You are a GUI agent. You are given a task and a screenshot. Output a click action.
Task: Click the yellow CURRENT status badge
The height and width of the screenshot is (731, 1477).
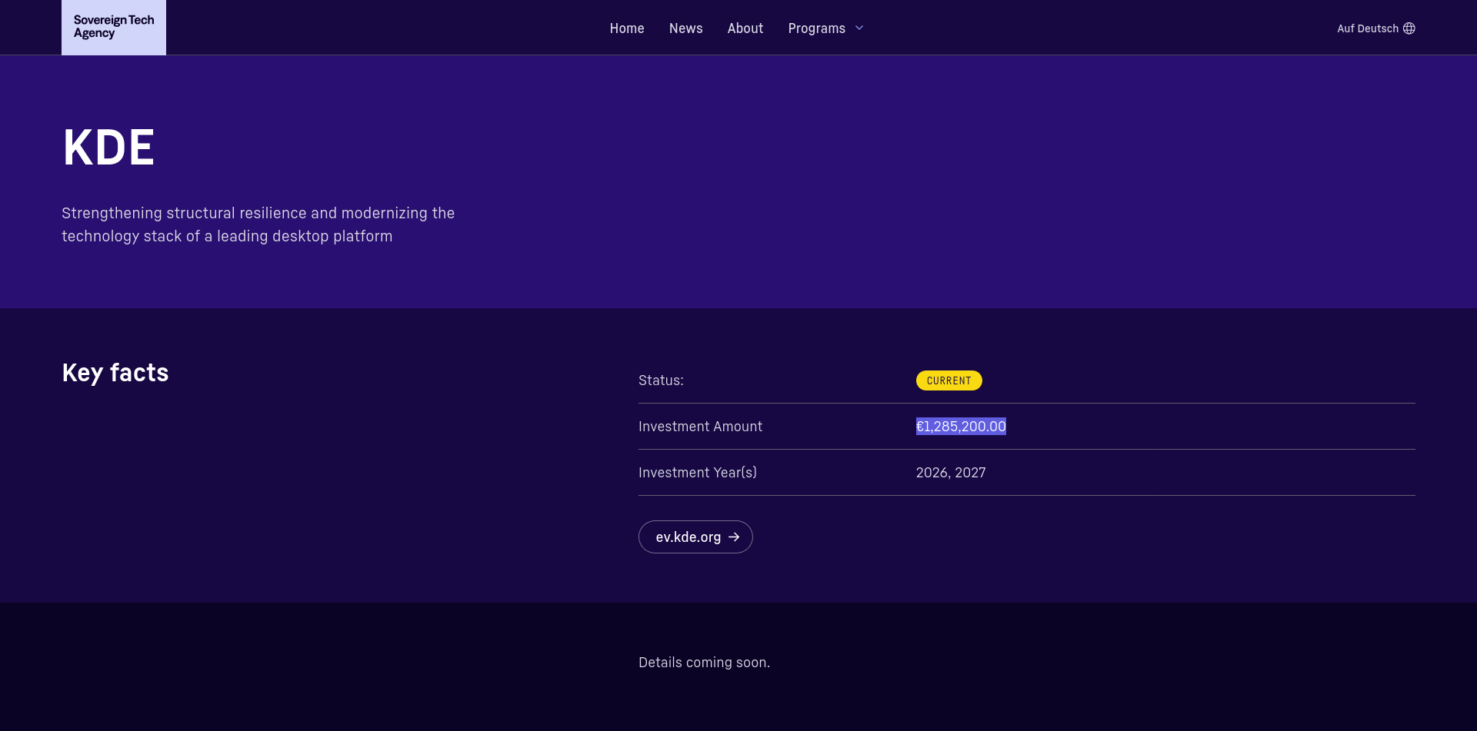(949, 380)
